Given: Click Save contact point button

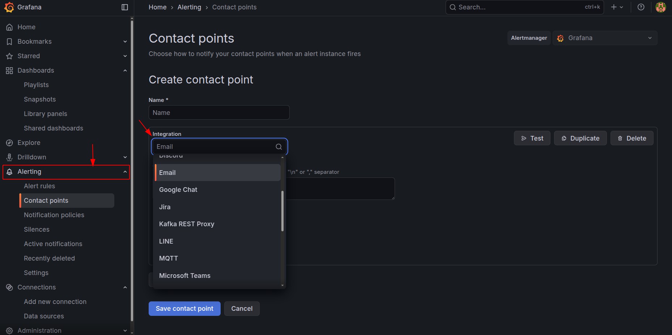Looking at the screenshot, I should (x=184, y=309).
